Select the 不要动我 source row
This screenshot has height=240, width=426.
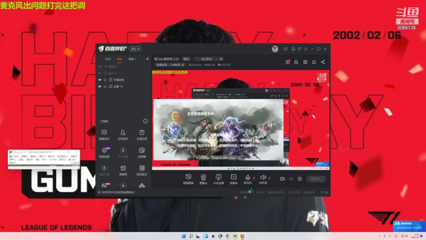click(x=124, y=80)
